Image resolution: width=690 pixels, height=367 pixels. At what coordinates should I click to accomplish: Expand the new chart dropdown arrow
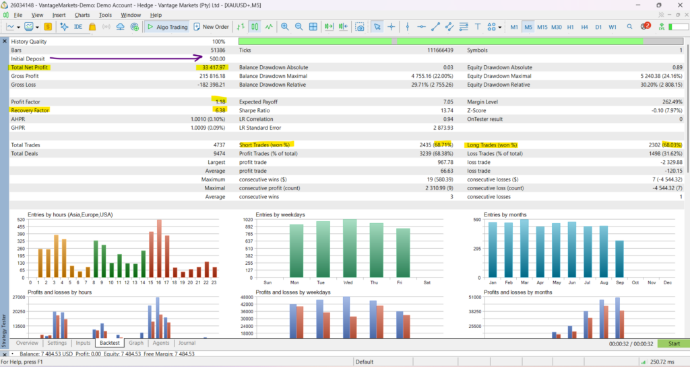click(x=18, y=27)
